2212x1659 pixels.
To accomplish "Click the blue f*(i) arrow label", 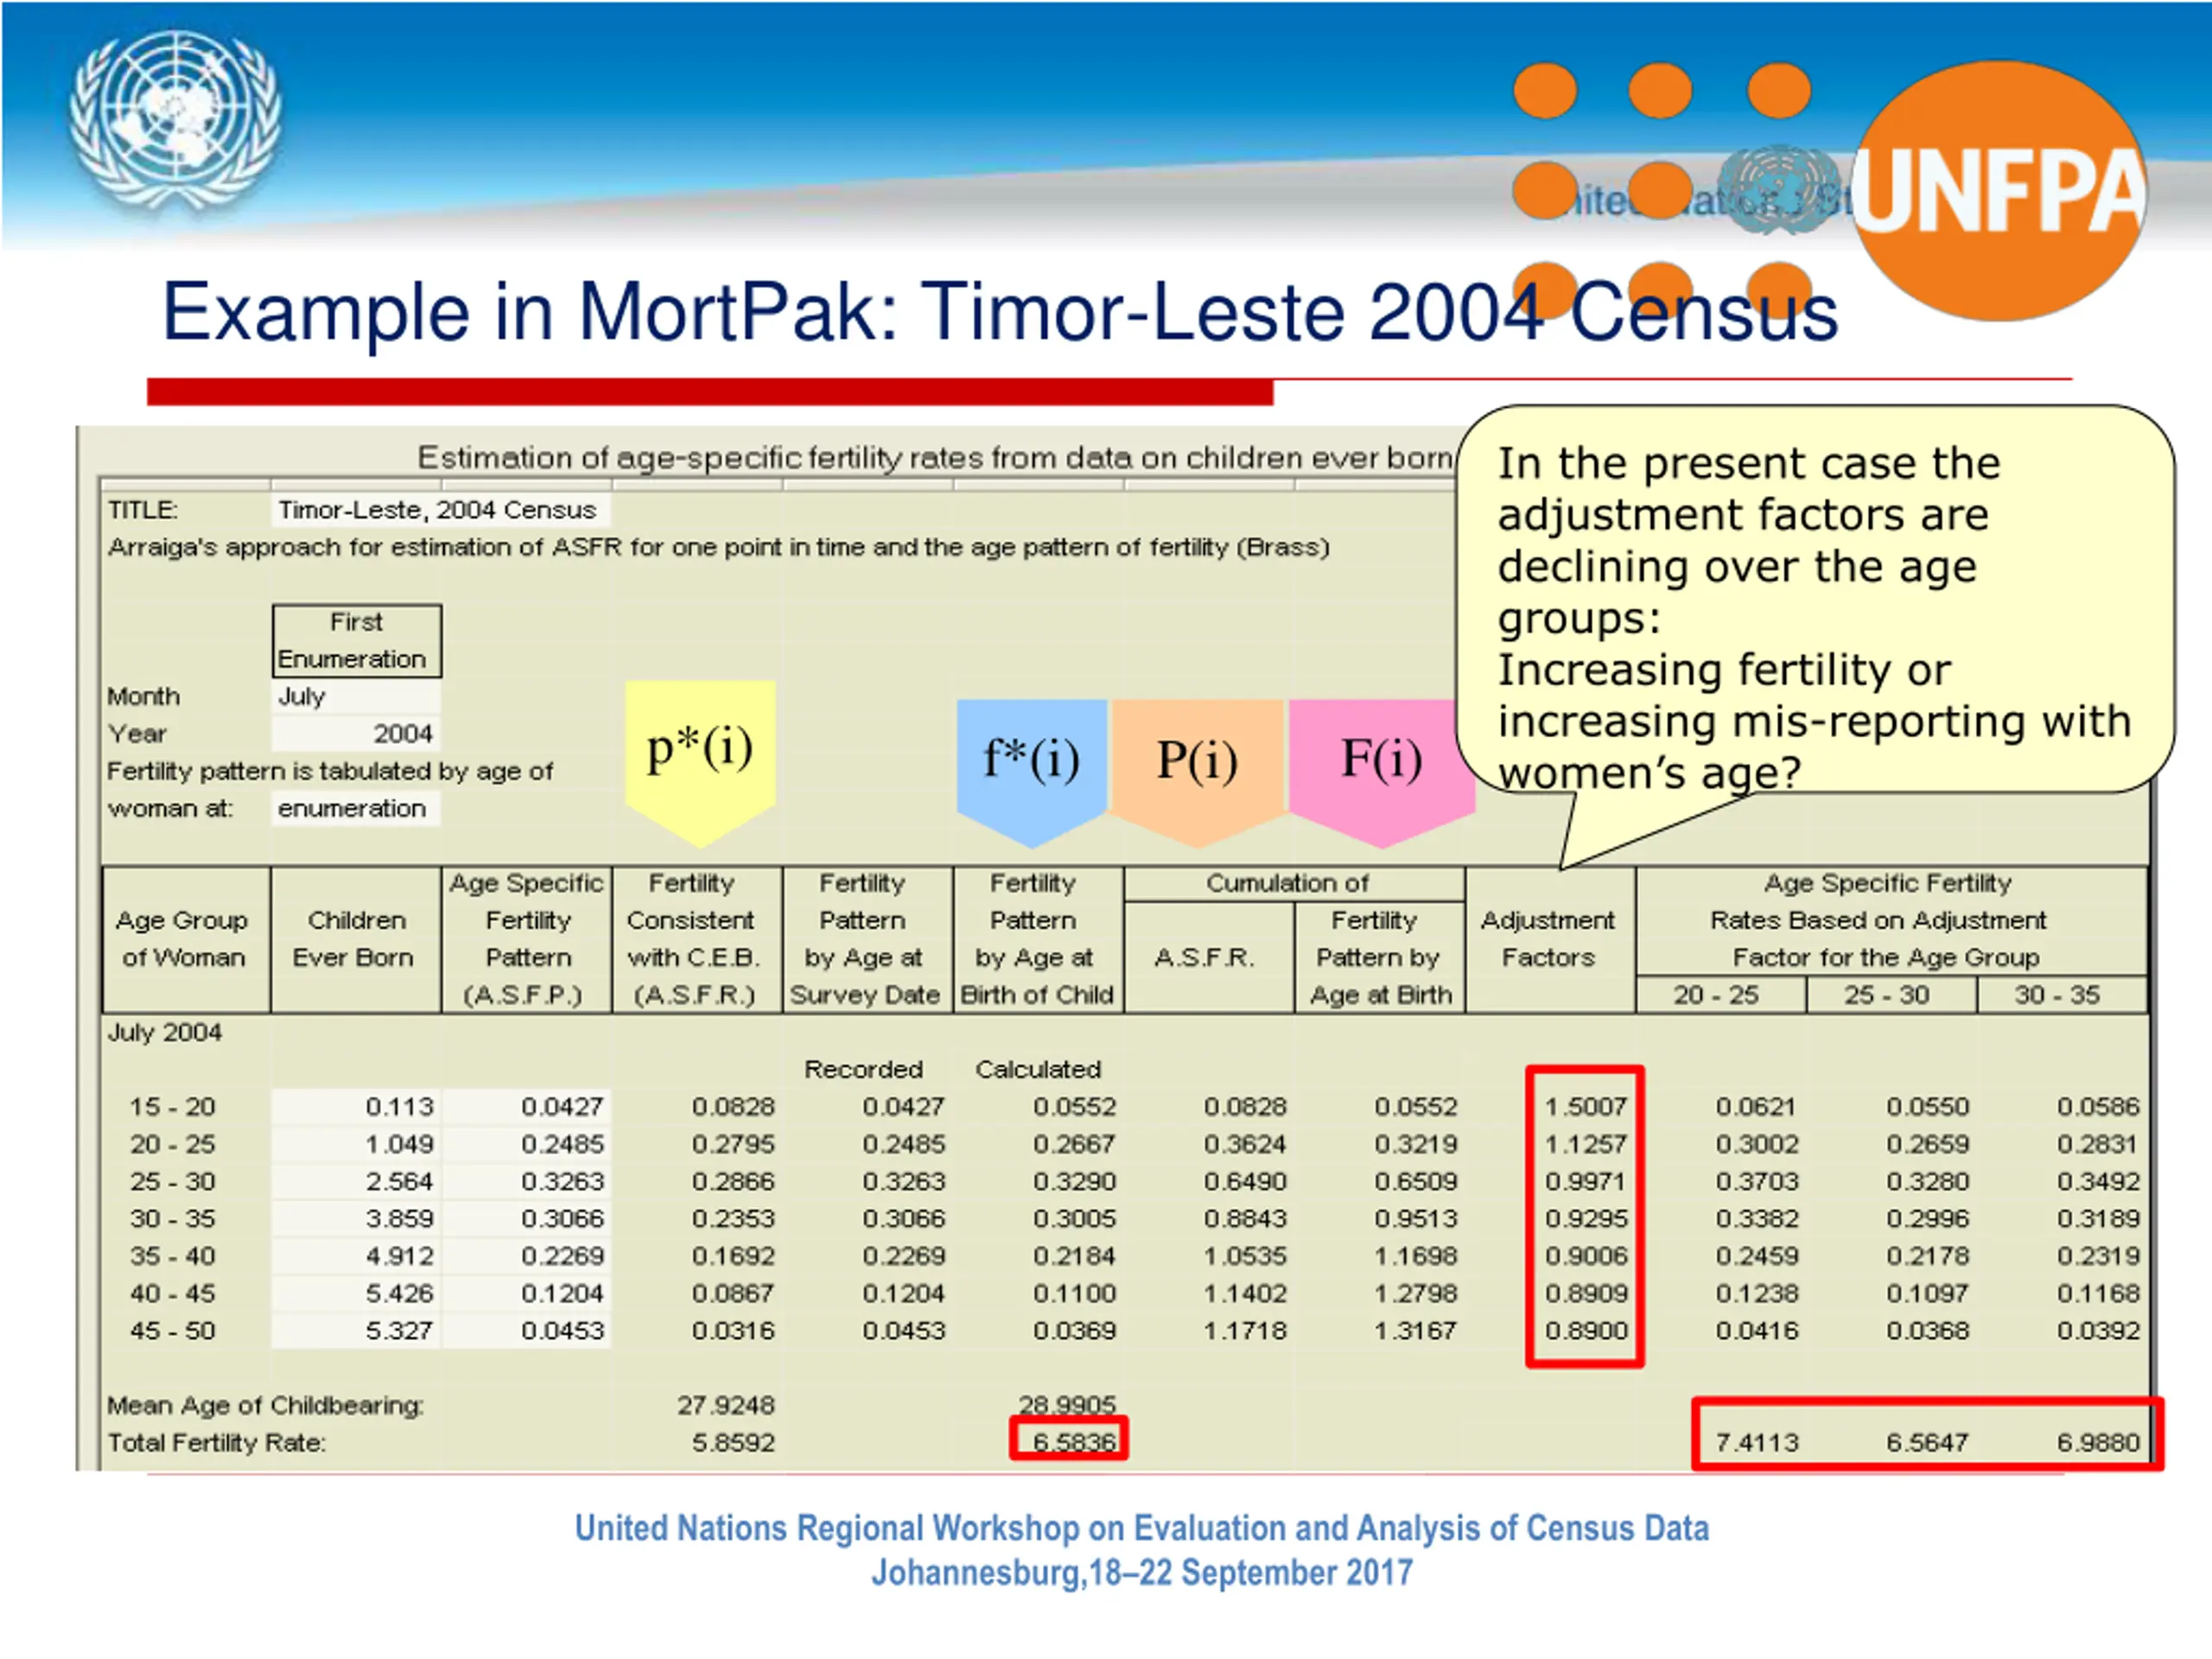I will coord(1032,773).
